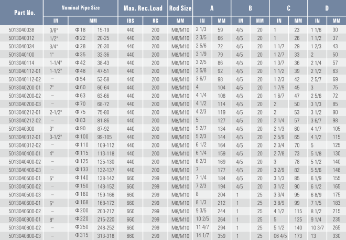Click the Φ315 diameter cell
This screenshot has width=346, height=240.
click(82, 235)
